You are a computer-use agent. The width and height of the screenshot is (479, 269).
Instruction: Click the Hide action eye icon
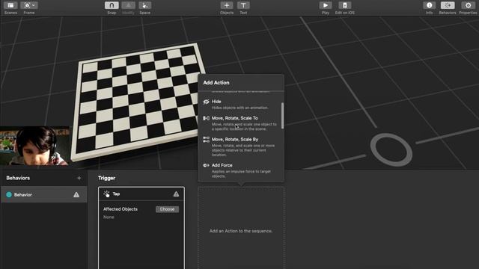click(x=207, y=102)
